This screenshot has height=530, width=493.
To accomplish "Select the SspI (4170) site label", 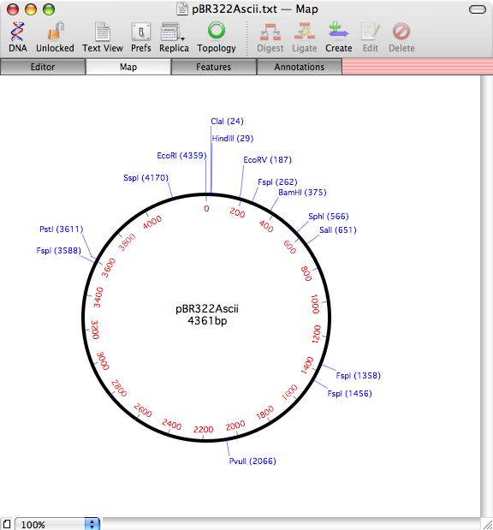I will 146,178.
